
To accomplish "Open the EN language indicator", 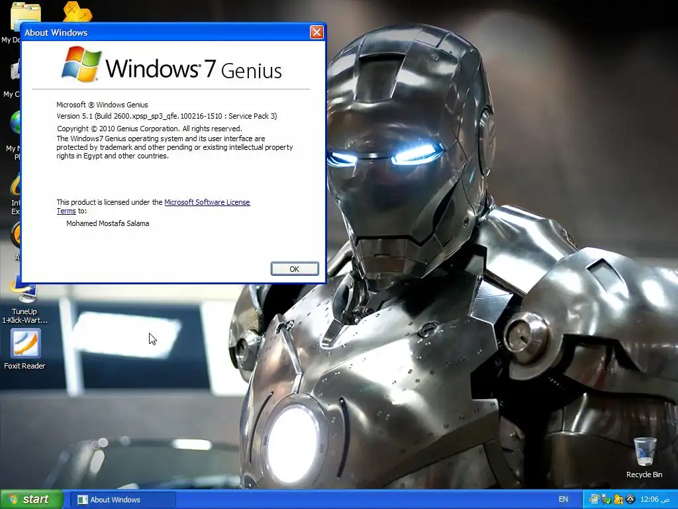I will tap(563, 500).
